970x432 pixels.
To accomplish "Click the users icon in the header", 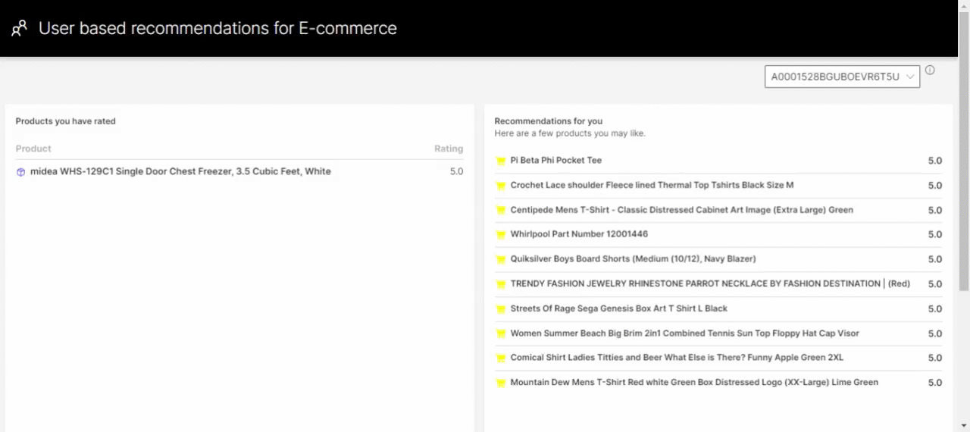I will click(19, 29).
